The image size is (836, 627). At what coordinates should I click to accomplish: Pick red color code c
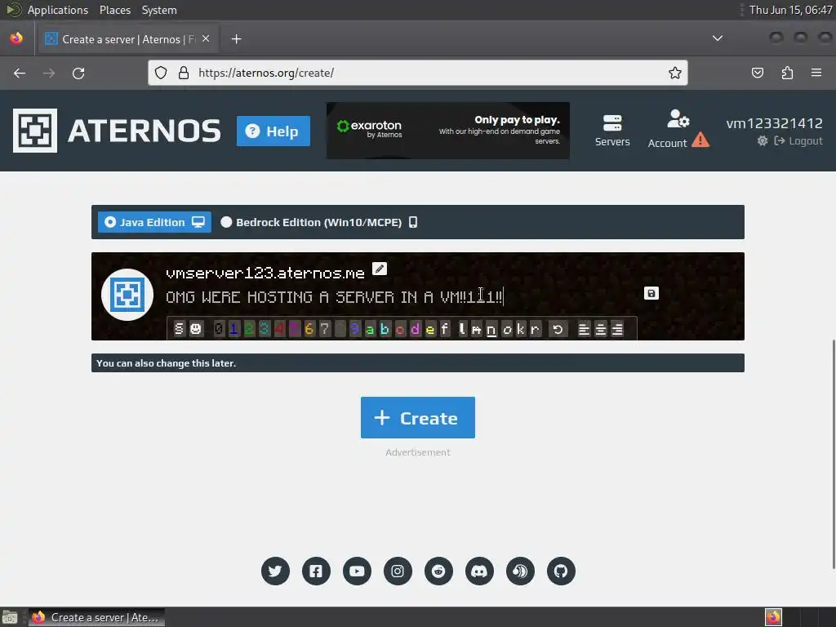pyautogui.click(x=400, y=329)
